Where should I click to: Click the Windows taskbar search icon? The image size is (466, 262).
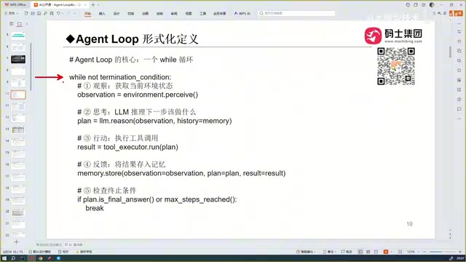(x=13, y=258)
